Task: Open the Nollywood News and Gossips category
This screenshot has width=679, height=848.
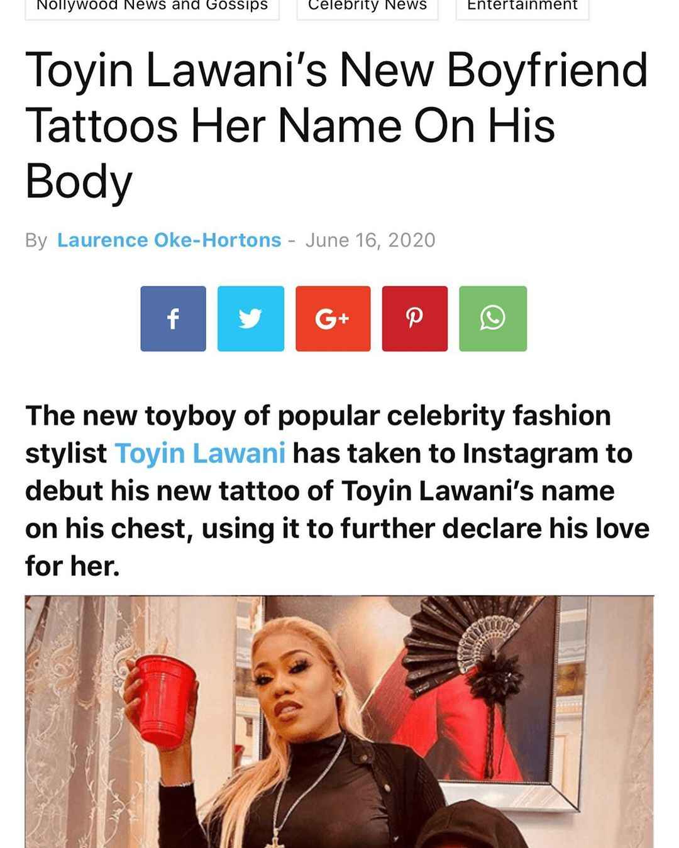Action: point(152,6)
